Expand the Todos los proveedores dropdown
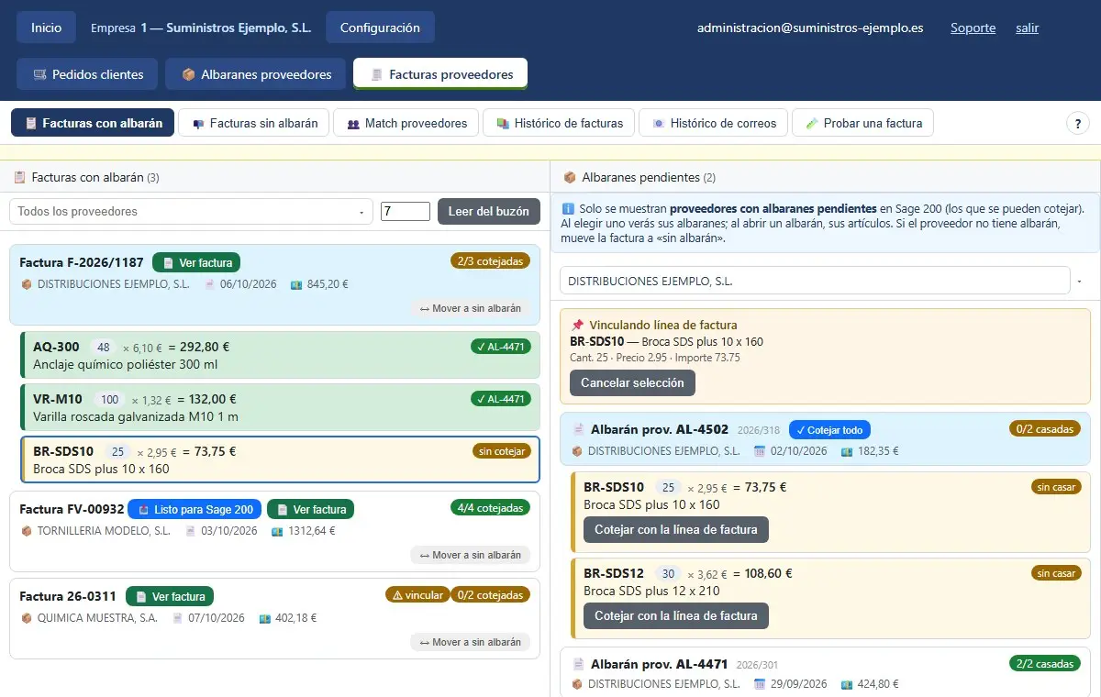Screen dimensions: 1101x697 pyautogui.click(x=191, y=211)
